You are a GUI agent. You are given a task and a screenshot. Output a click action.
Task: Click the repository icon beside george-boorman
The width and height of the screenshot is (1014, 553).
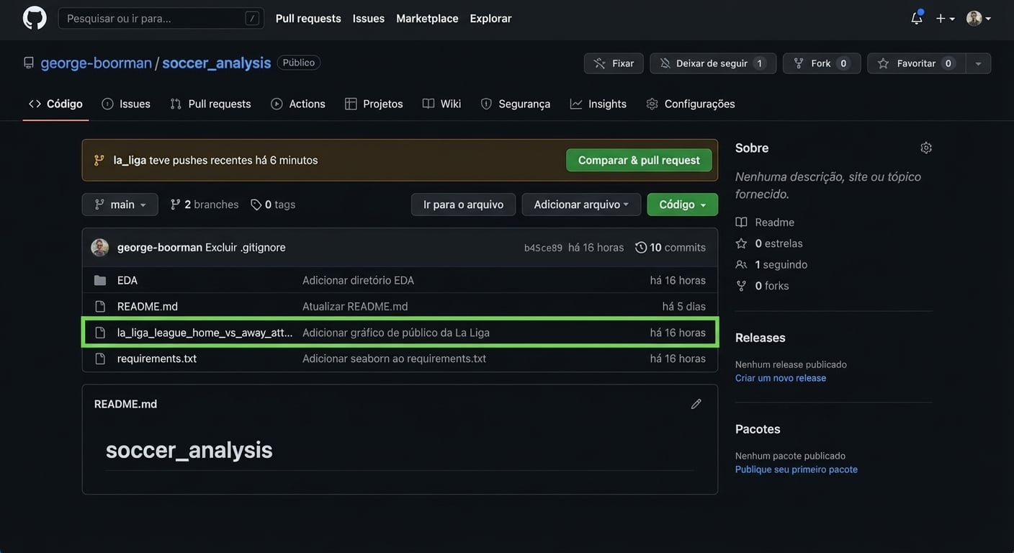click(29, 63)
